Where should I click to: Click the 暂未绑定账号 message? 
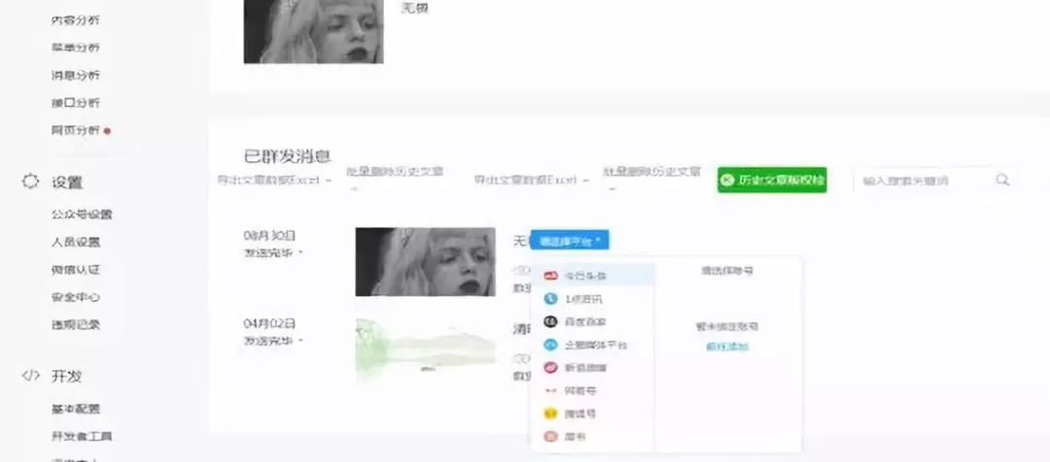(x=727, y=327)
